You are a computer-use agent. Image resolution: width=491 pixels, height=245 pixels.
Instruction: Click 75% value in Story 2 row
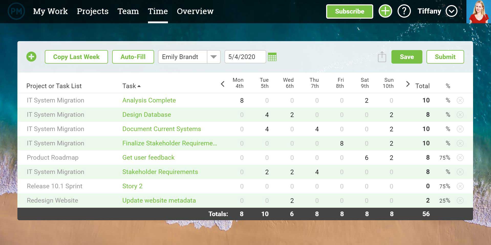[x=445, y=186]
